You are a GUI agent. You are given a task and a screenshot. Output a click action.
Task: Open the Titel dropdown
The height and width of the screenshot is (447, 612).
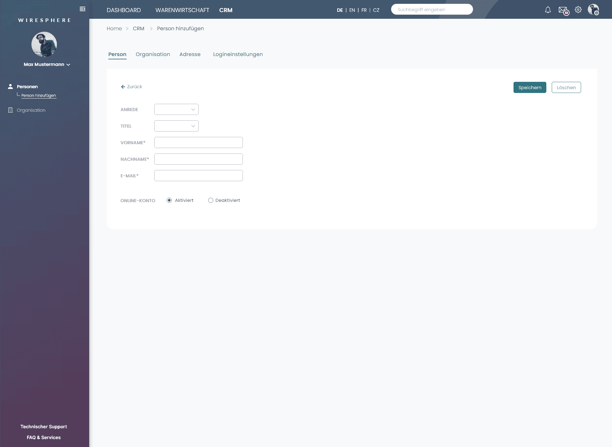[176, 126]
